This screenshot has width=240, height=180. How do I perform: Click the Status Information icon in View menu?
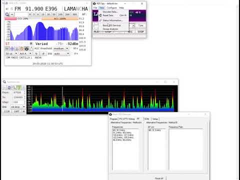coord(100,20)
